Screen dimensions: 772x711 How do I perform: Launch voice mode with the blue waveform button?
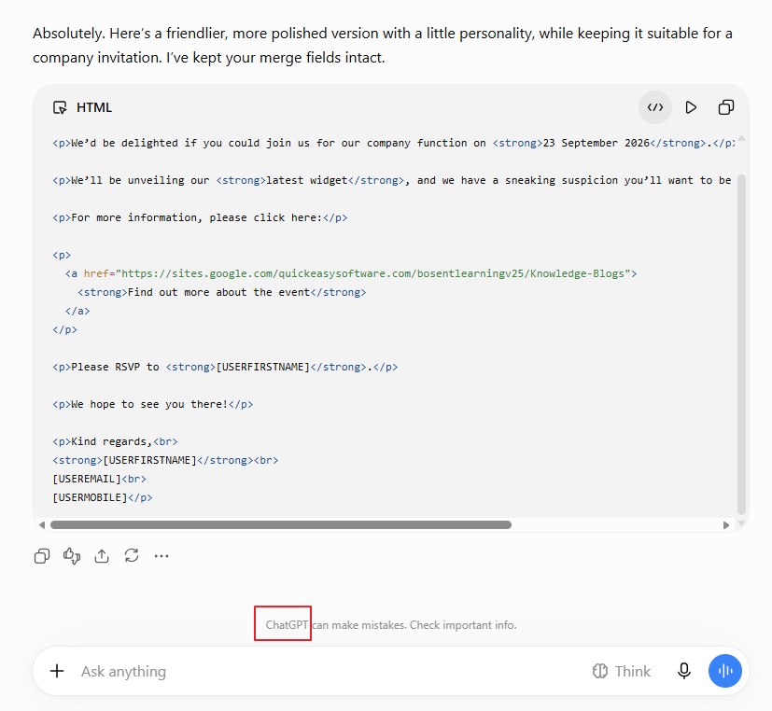point(724,671)
